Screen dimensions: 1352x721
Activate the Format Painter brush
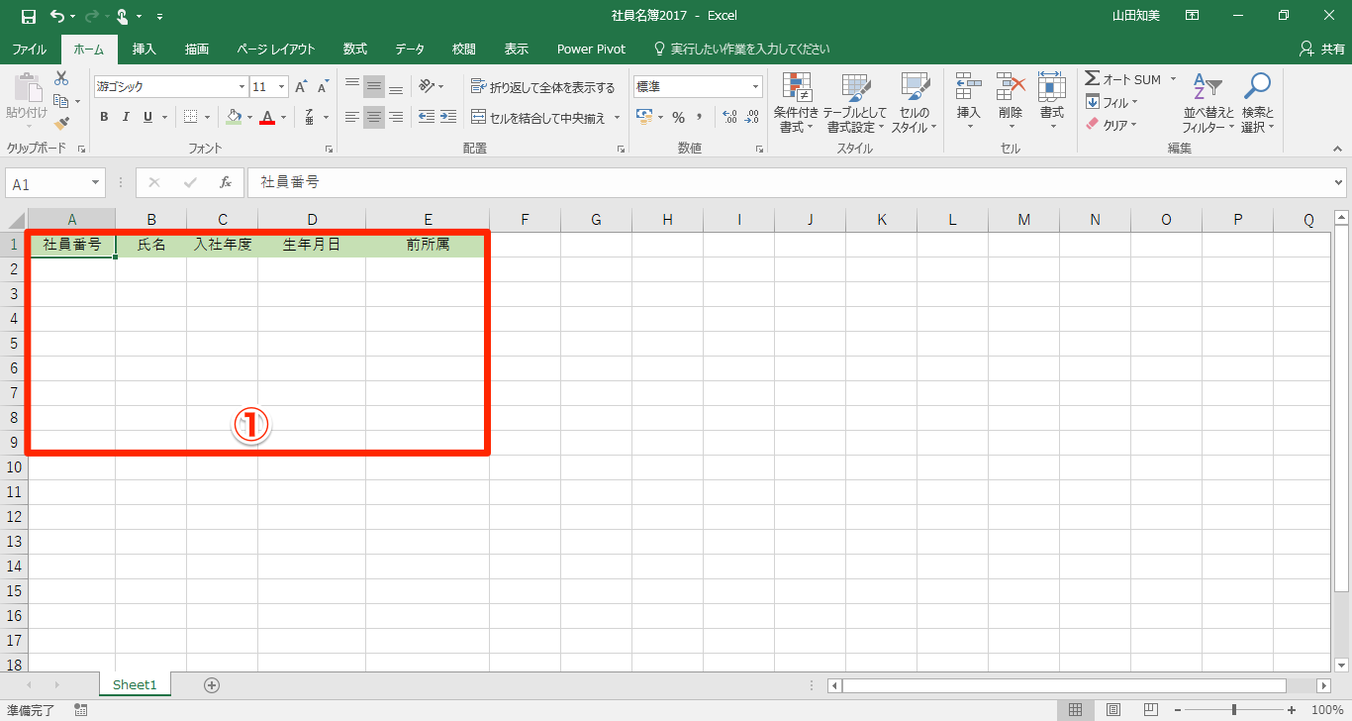pos(61,124)
